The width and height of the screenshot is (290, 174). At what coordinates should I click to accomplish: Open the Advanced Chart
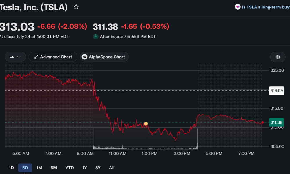(53, 57)
